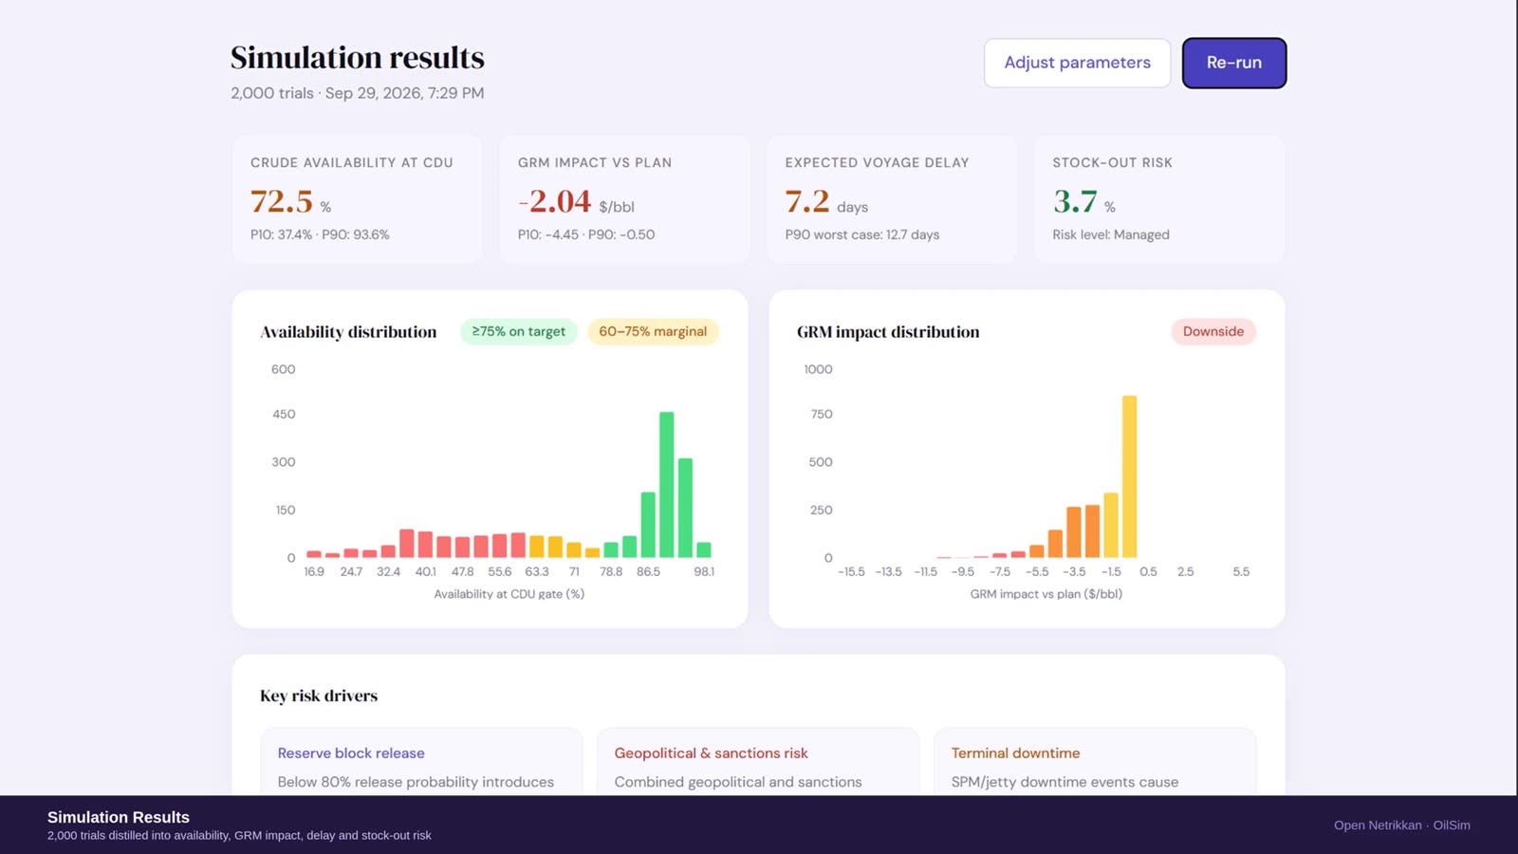Click the -15.5 x-axis tick label

click(851, 571)
